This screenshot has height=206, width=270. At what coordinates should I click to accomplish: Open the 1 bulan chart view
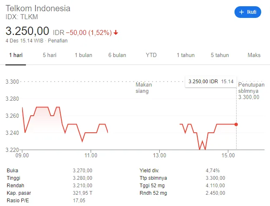(x=84, y=55)
